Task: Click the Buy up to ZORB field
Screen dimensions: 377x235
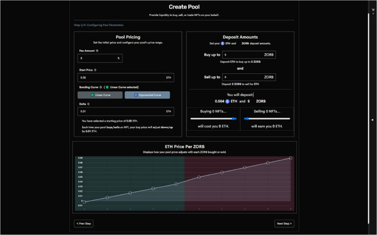Action: coord(249,55)
